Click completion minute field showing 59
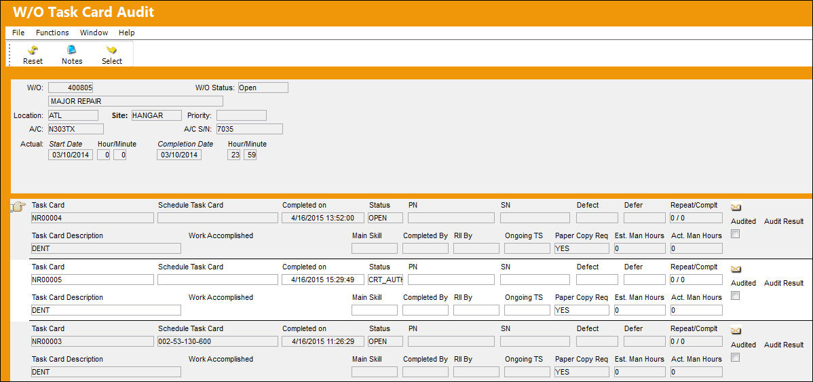Screen dimensions: 813x382 (250, 155)
